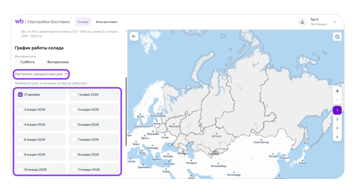Select map zone number 1 button

(337, 110)
